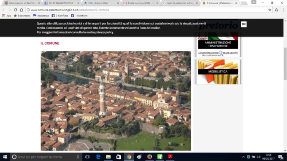Open the '1 Notifiche' Facebook bookmark

(x=79, y=16)
